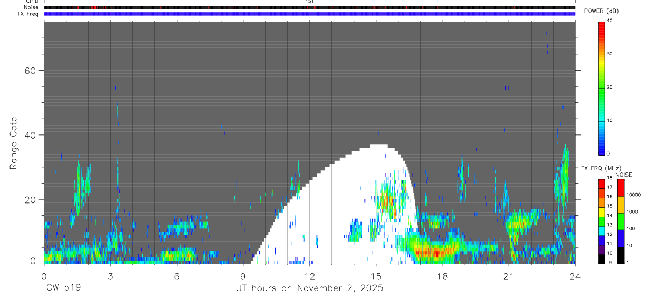
Task: Click the 1000 tick on the noise legend
Action: 632,211
